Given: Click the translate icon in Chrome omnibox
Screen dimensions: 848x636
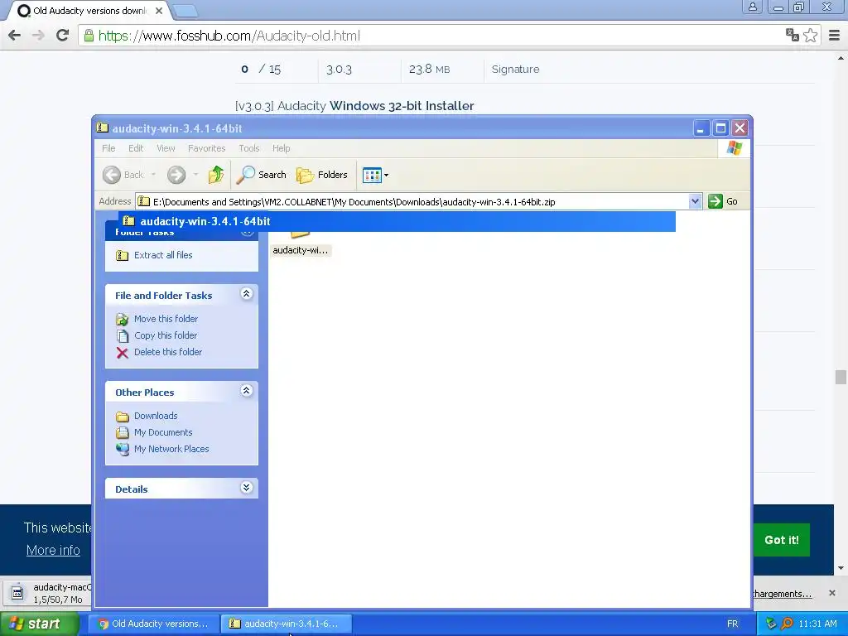Looking at the screenshot, I should (x=793, y=35).
